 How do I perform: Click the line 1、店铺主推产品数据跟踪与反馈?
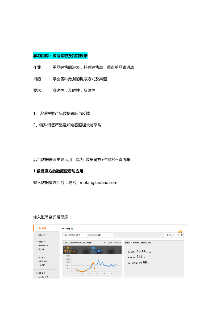[x=61, y=113]
